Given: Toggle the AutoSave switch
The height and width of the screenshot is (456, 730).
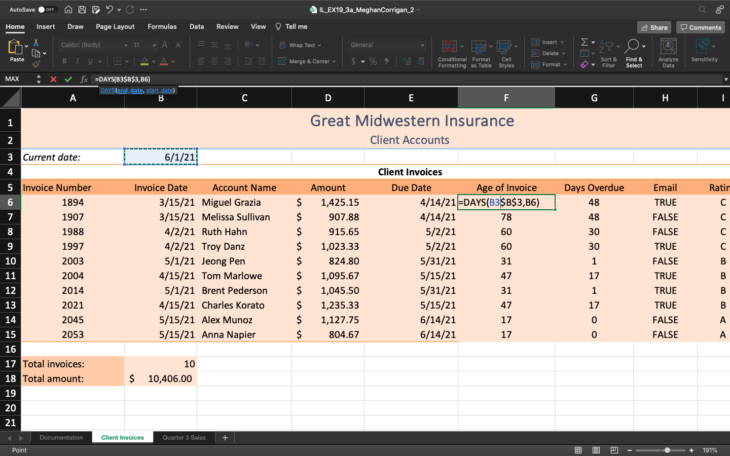Looking at the screenshot, I should 48,10.
